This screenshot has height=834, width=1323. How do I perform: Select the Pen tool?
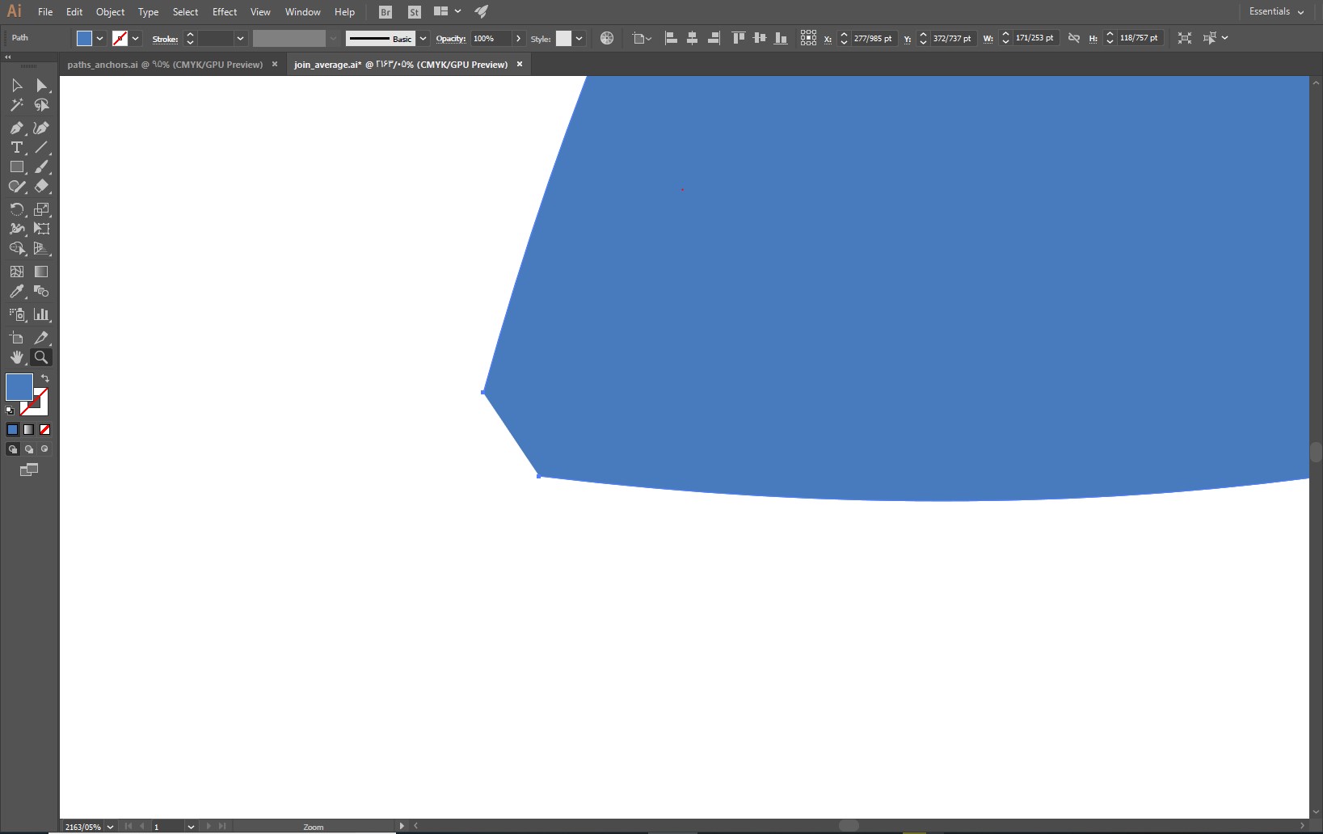16,128
